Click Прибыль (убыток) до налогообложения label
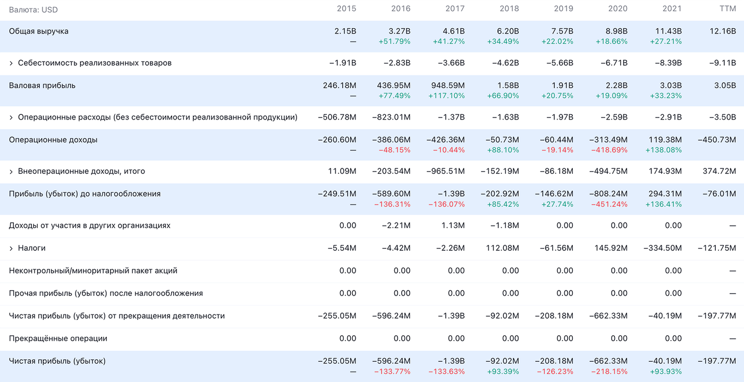This screenshot has height=382, width=744. click(84, 194)
